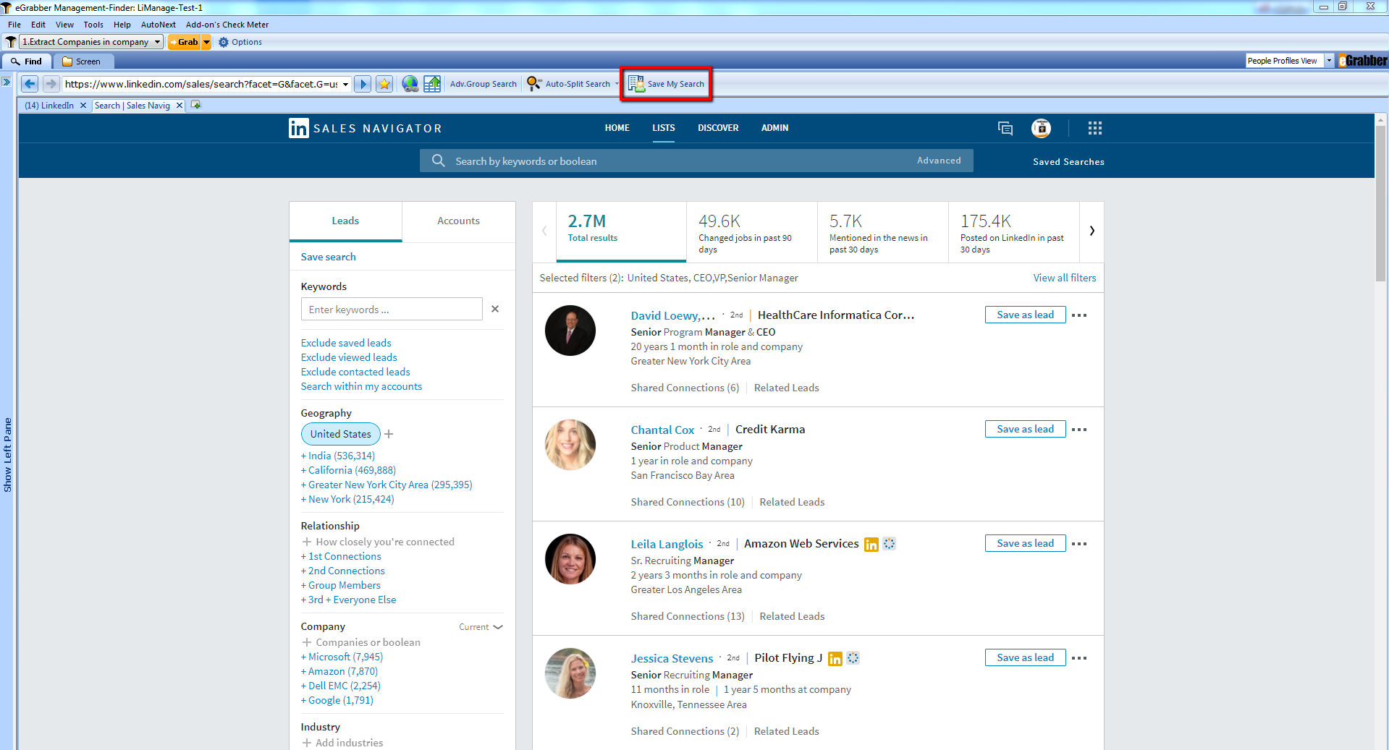Switch to the Accounts tab
The height and width of the screenshot is (750, 1389).
click(458, 221)
